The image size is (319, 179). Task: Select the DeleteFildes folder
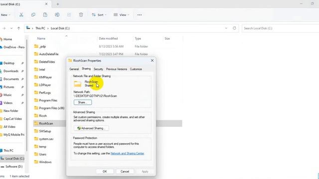coord(47,62)
